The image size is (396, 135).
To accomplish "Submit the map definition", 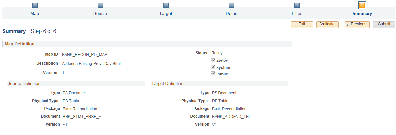I will point(384,24).
